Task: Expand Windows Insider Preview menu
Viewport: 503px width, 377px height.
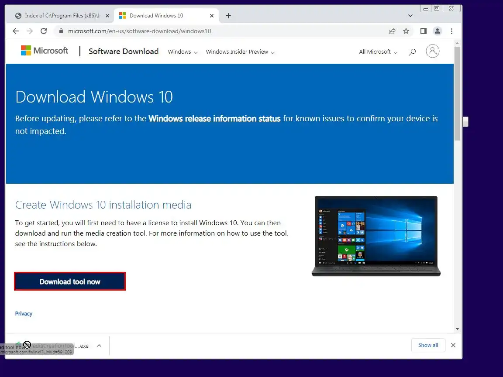Action: (x=240, y=52)
